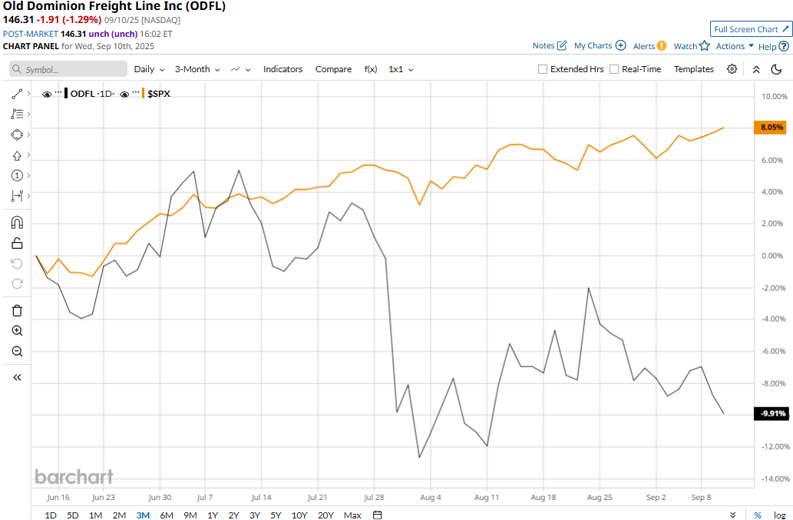Launch the Full Screen Chart

click(751, 29)
